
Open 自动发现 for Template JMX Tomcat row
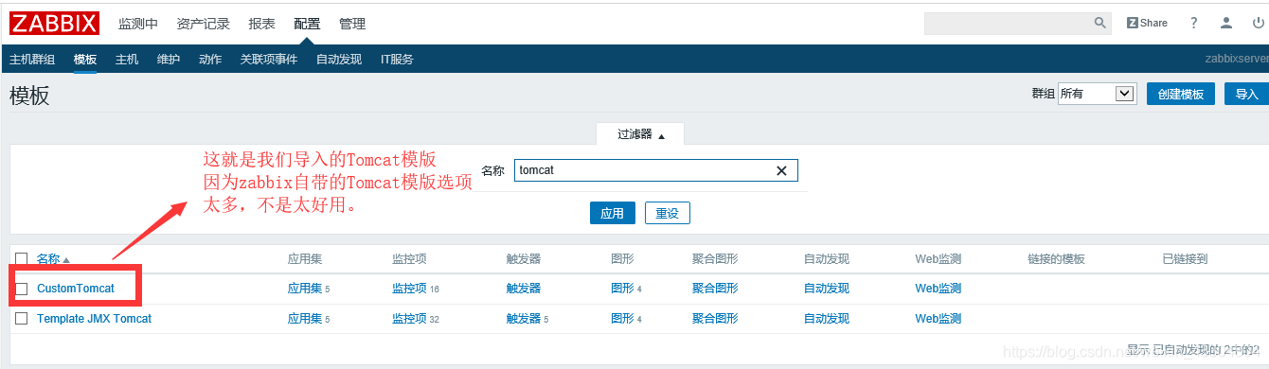pyautogui.click(x=827, y=319)
